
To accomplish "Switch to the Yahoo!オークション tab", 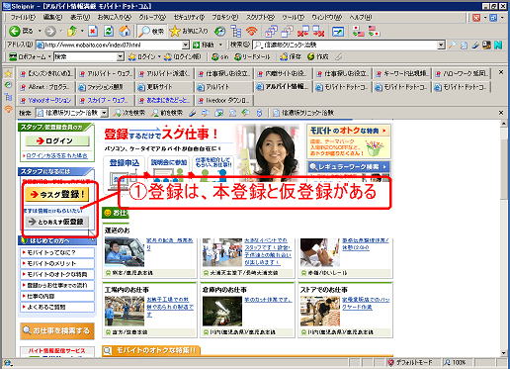I will (x=46, y=100).
